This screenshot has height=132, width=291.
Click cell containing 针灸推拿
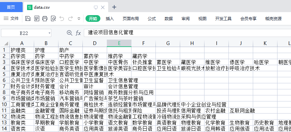coord(143,62)
